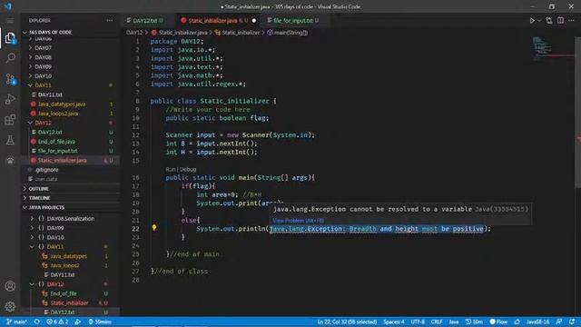Image resolution: width=581 pixels, height=327 pixels.
Task: Click JavaSE-16 in status bar
Action: (x=537, y=322)
